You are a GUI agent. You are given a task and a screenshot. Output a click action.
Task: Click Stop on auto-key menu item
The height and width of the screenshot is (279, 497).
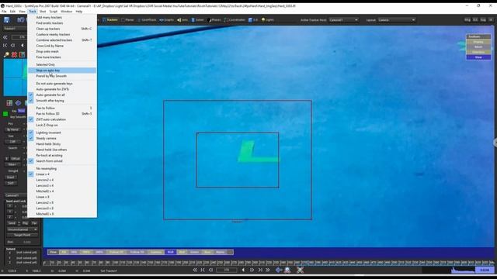(62, 71)
